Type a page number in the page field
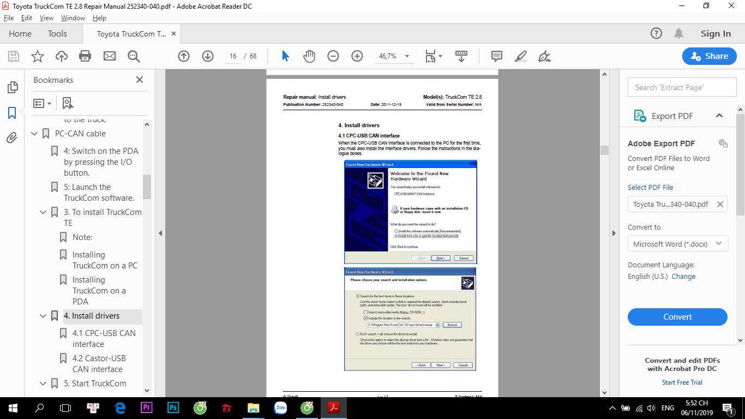The height and width of the screenshot is (419, 745). tap(232, 56)
